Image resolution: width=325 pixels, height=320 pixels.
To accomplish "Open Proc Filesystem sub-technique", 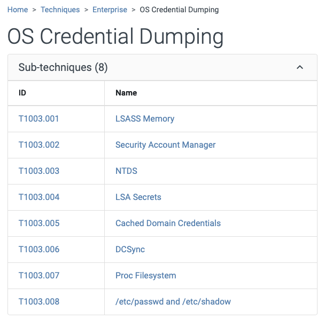I will (145, 275).
